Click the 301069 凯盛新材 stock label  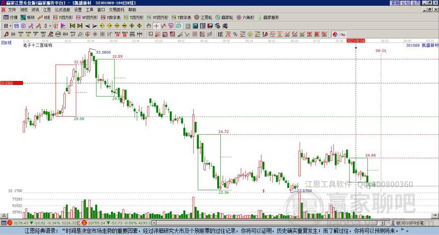pyautogui.click(x=422, y=45)
